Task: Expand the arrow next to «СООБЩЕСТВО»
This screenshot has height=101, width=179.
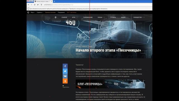Action: click(144, 17)
